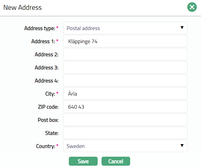The image size is (201, 168).
Task: Focus the empty Post box field
Action: pyautogui.click(x=125, y=120)
